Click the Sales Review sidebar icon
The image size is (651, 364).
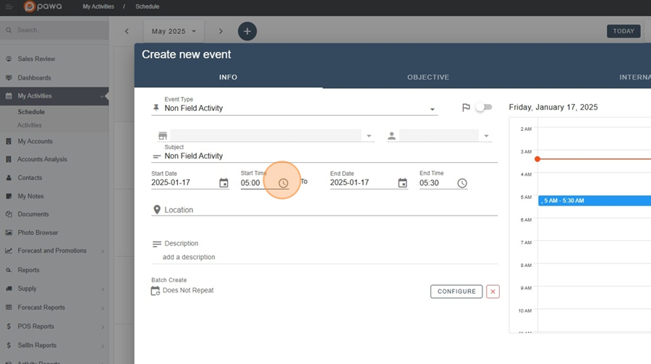click(9, 59)
